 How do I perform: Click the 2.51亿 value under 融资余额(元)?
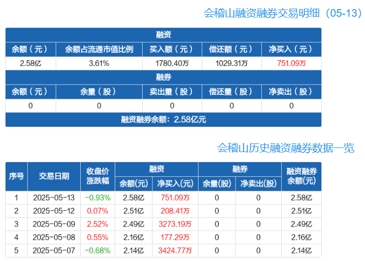(134, 211)
